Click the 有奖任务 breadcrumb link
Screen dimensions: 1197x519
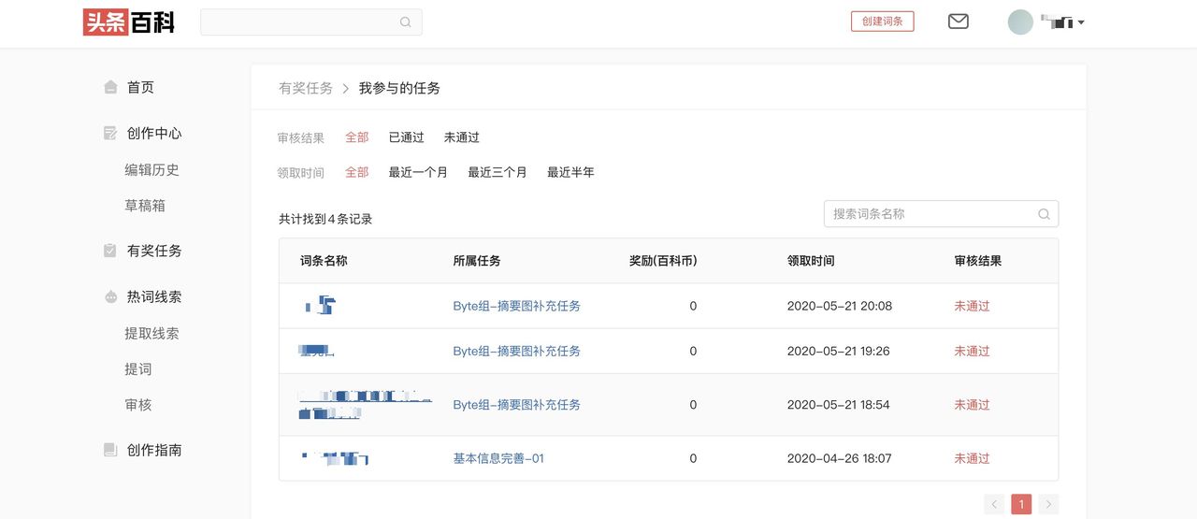[306, 88]
